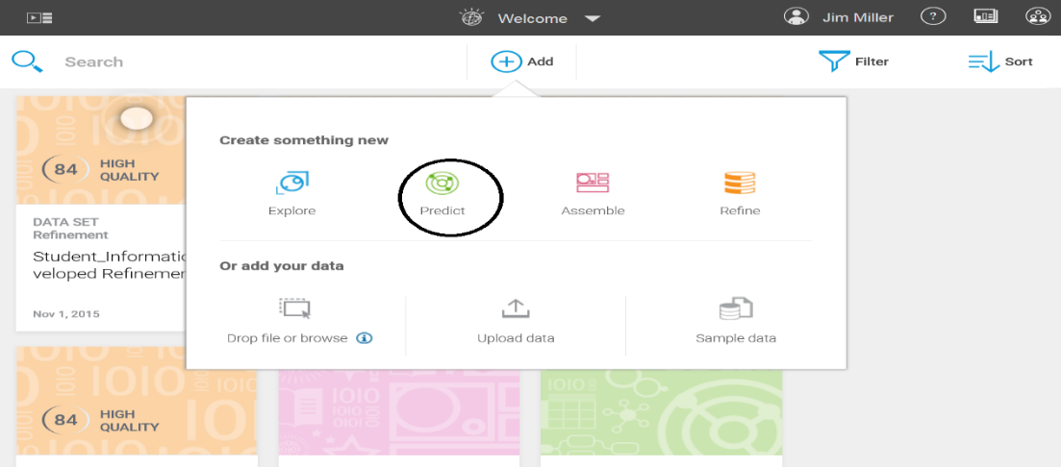The width and height of the screenshot is (1061, 467).
Task: Click the Upload data arrow icon
Action: click(x=516, y=308)
